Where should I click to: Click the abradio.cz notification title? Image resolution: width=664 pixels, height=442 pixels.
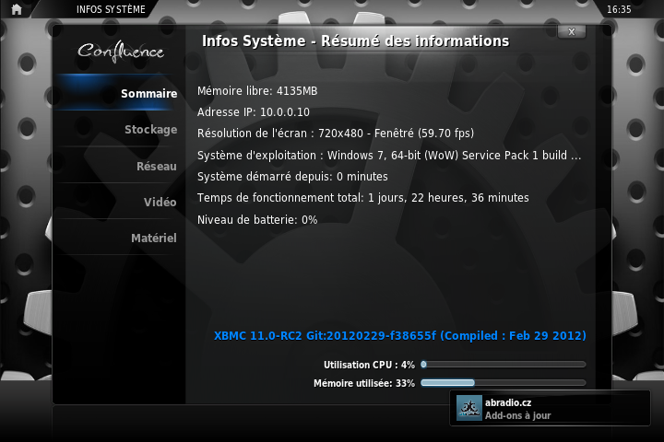[508, 402]
